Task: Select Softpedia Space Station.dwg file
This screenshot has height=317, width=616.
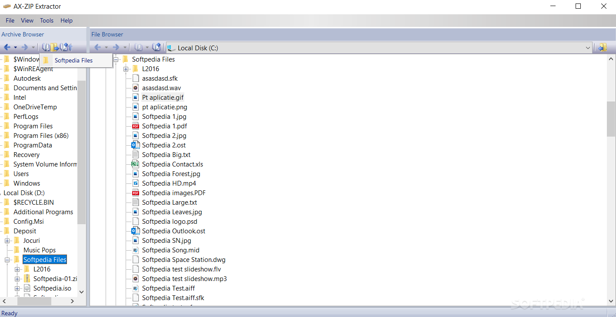Action: pos(183,260)
